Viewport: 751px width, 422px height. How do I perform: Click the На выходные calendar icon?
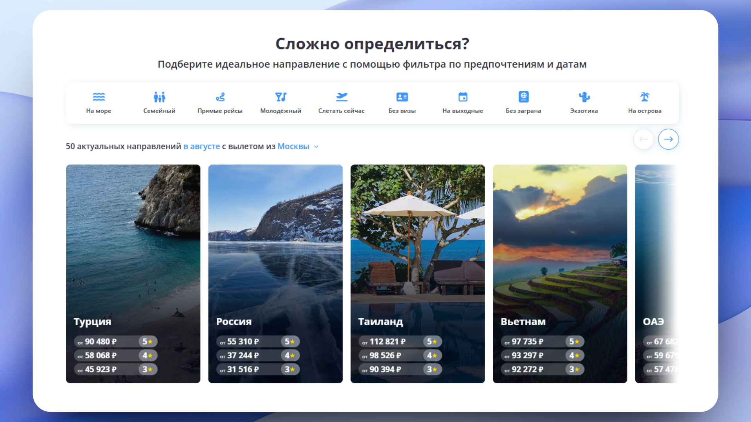point(463,97)
